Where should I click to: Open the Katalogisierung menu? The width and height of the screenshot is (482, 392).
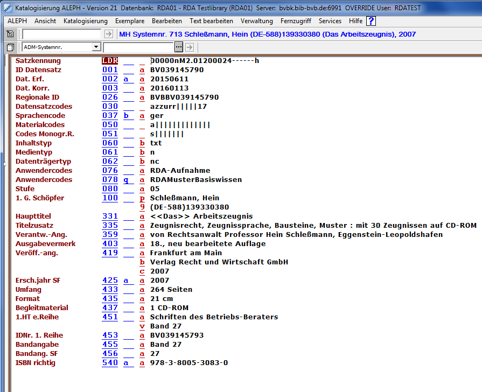85,21
